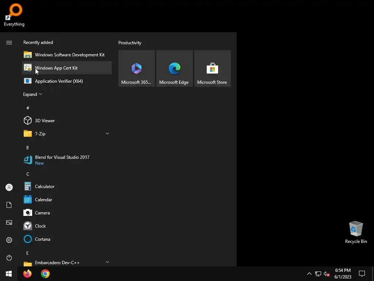Open Camera app
Image resolution: width=374 pixels, height=281 pixels.
click(67, 213)
